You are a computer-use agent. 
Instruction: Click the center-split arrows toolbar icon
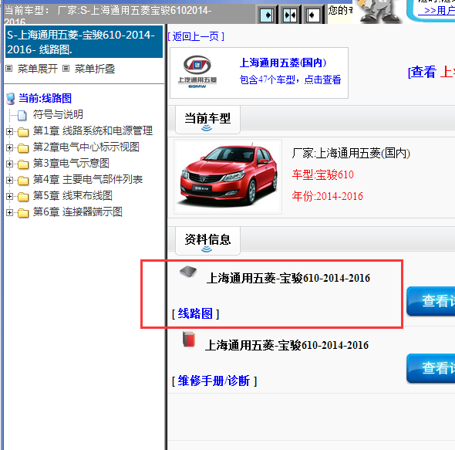click(x=290, y=15)
